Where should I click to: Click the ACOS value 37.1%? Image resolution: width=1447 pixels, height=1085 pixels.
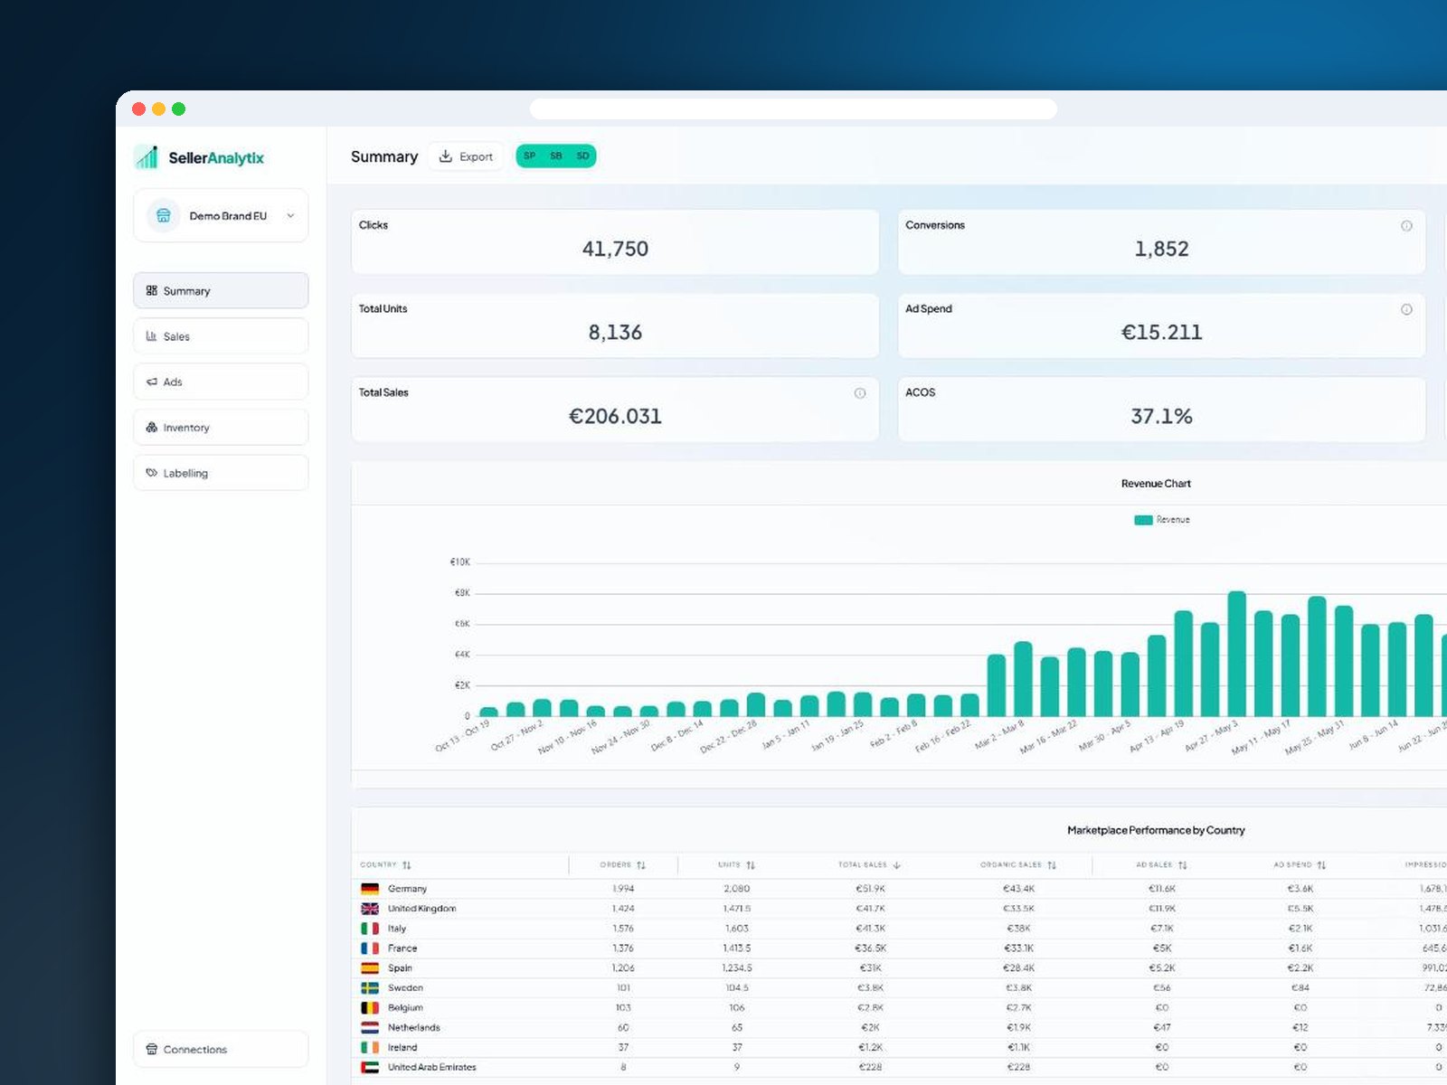1161,416
